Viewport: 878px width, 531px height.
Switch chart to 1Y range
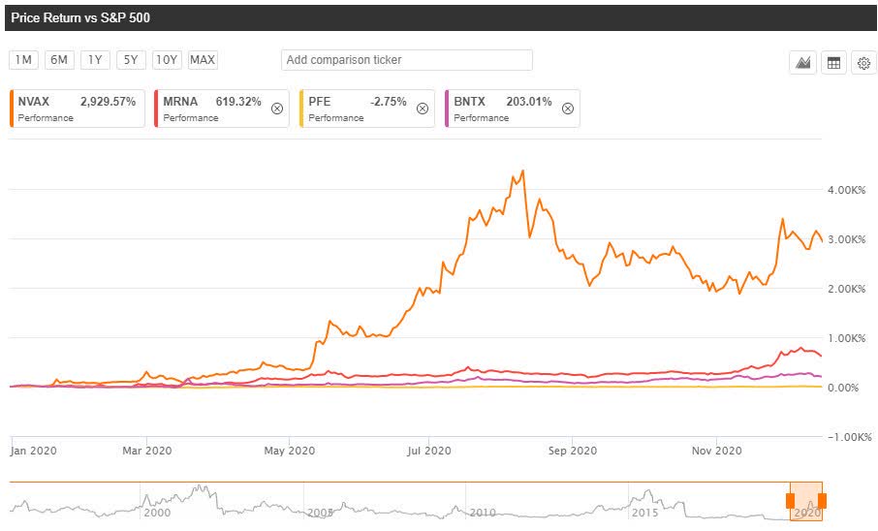[x=95, y=60]
